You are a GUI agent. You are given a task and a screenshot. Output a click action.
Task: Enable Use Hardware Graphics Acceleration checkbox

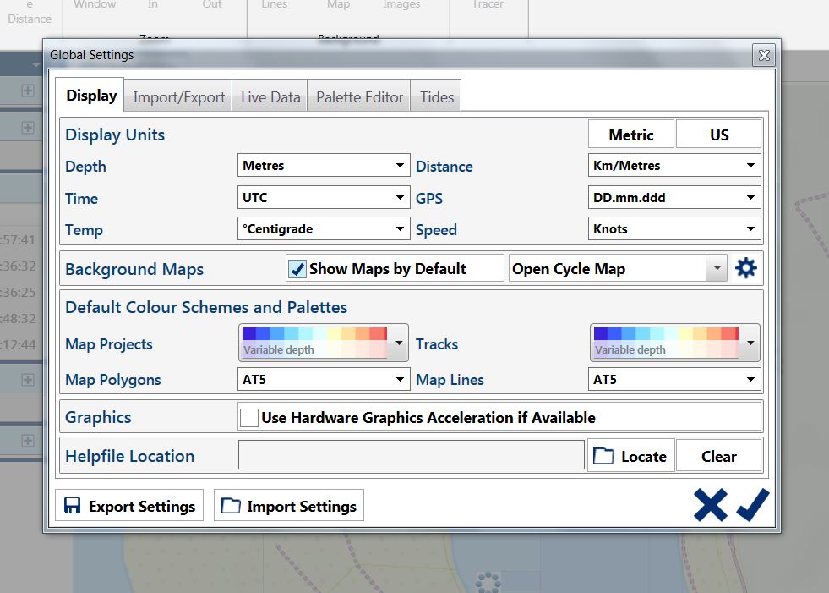249,418
